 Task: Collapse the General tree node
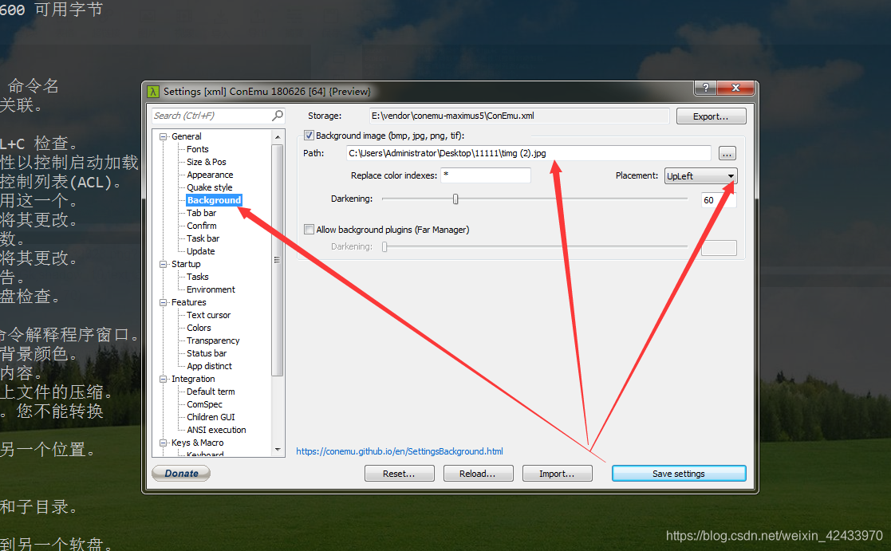(x=163, y=136)
